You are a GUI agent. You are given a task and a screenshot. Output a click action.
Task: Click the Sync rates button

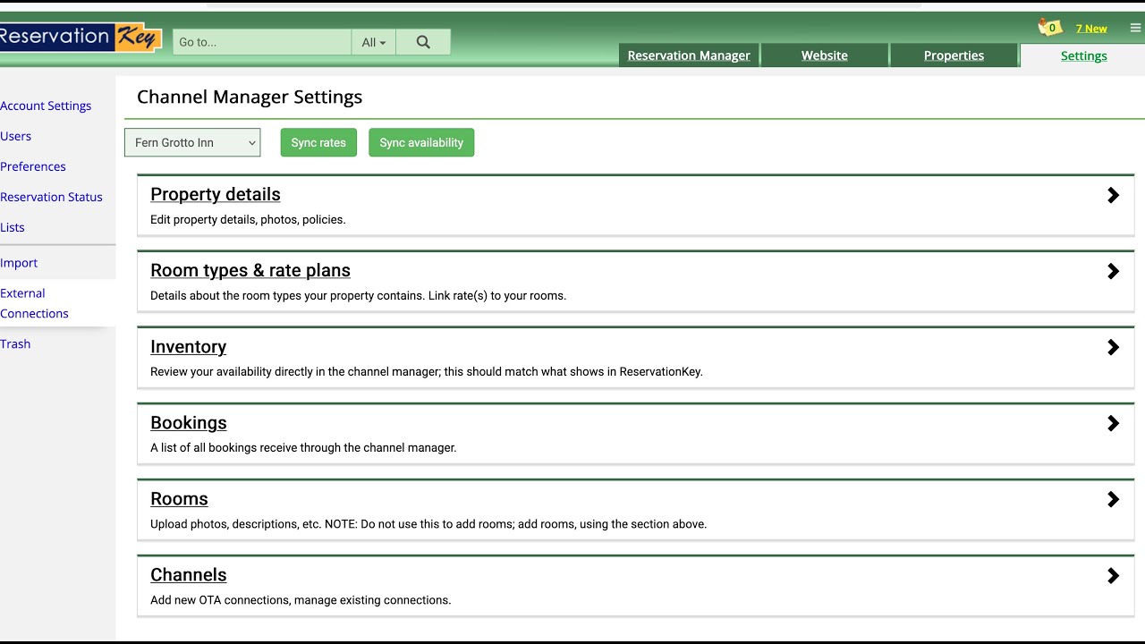click(318, 142)
